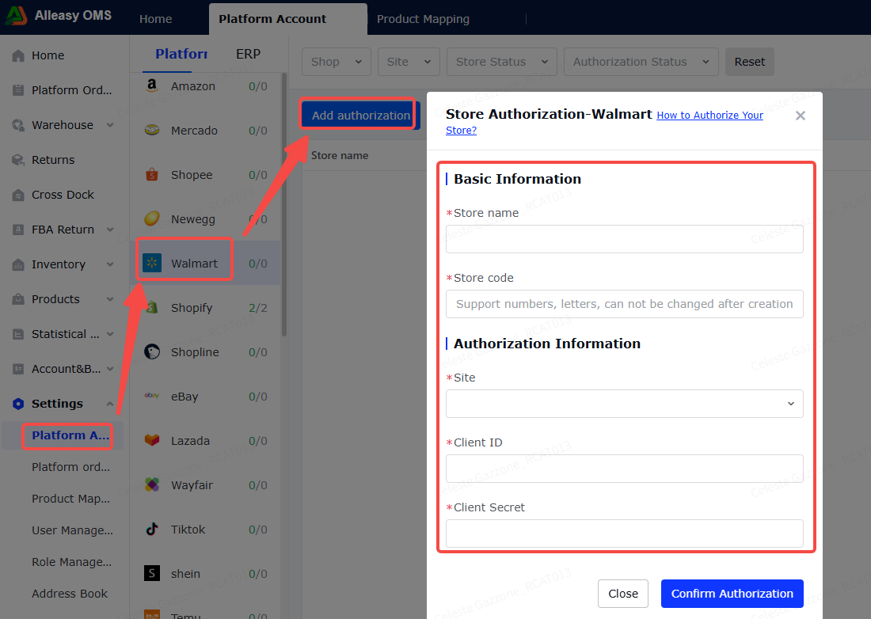Click the Shopline platform logo
871x619 pixels.
[152, 351]
